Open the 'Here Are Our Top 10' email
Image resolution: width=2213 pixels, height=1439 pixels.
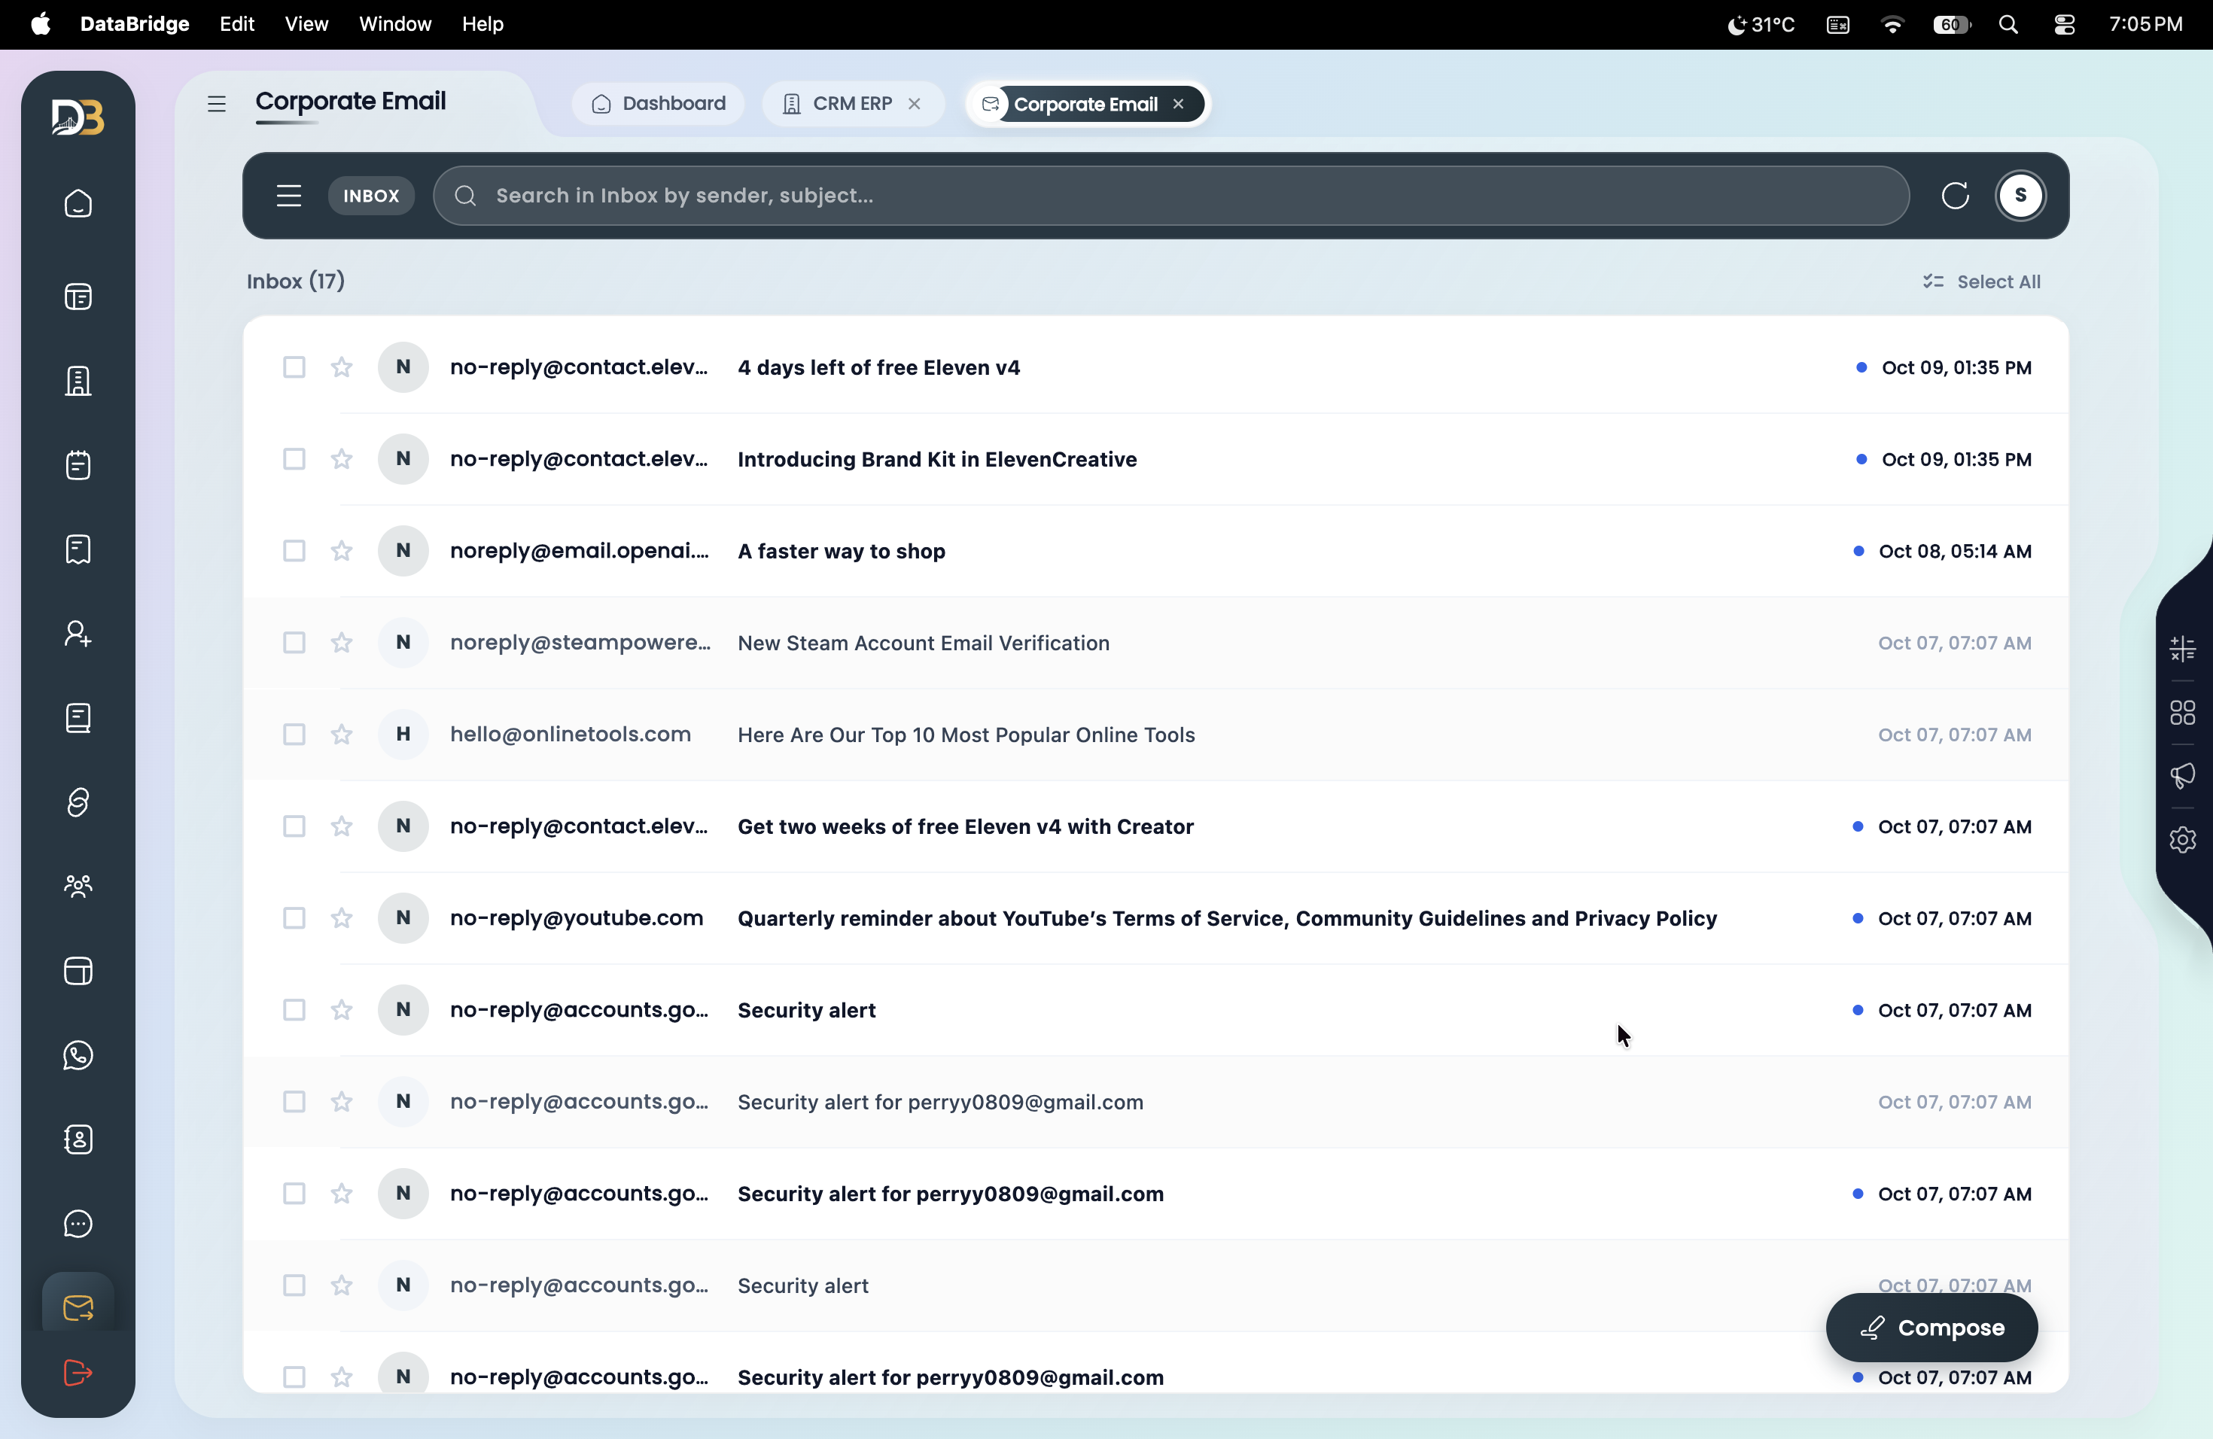tap(1155, 735)
